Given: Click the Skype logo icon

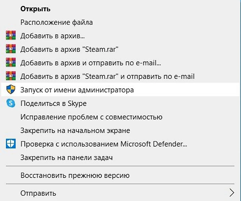Looking at the screenshot, I should click(x=11, y=103).
